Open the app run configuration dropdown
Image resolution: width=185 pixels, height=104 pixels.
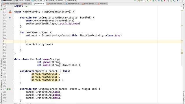pos(141,1)
